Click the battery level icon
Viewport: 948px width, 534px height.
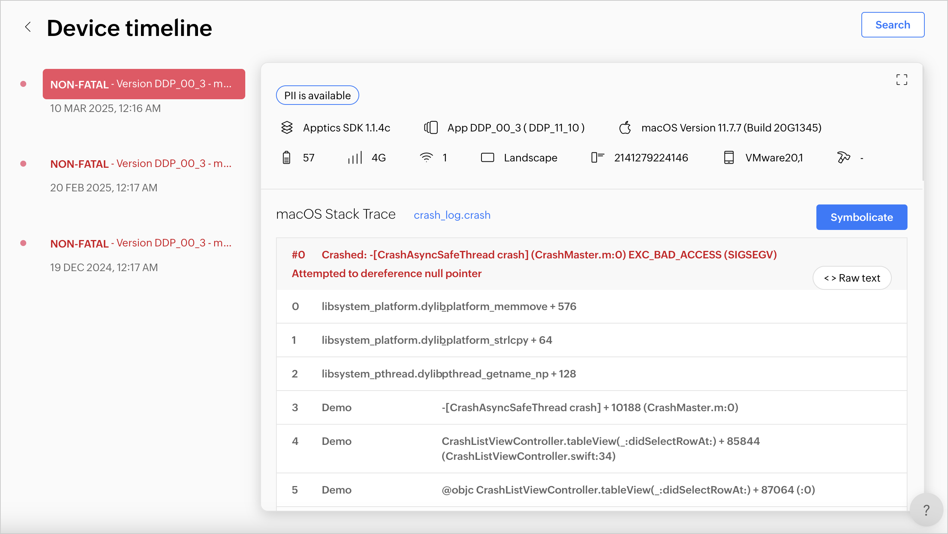pyautogui.click(x=286, y=158)
